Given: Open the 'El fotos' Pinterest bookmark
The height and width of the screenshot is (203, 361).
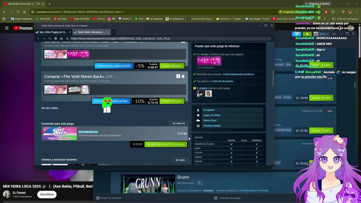Looking at the screenshot, I should pyautogui.click(x=60, y=19).
